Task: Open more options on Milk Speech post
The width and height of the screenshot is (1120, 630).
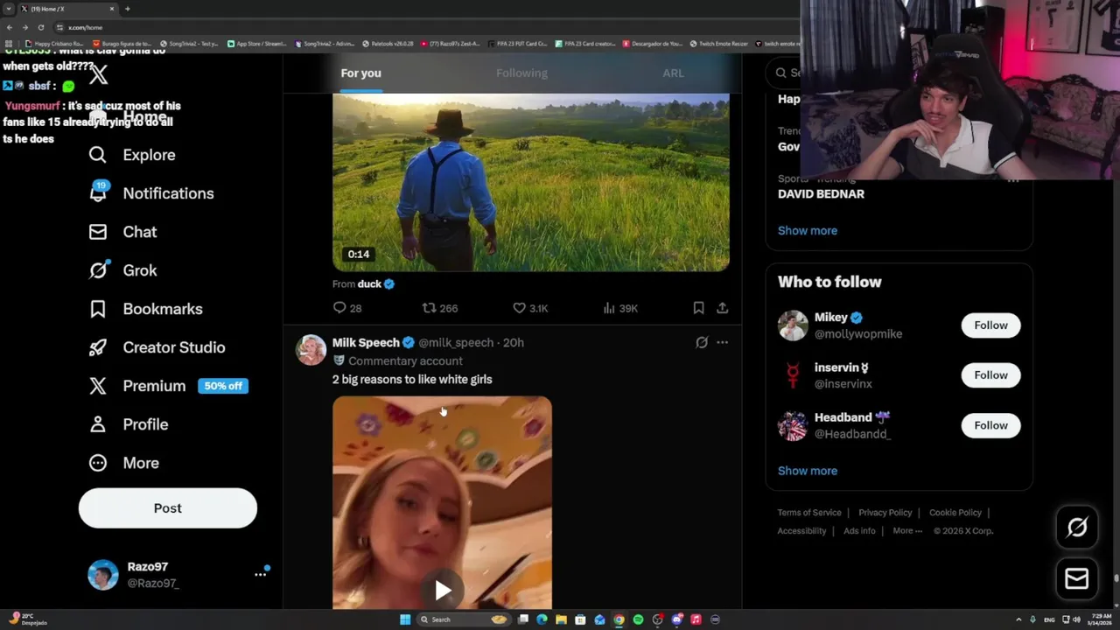Action: 722,343
